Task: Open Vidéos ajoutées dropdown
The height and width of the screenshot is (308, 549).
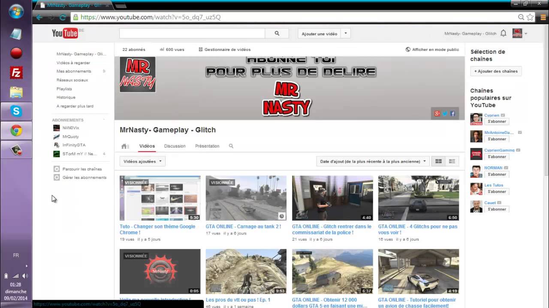Action: pos(142,161)
